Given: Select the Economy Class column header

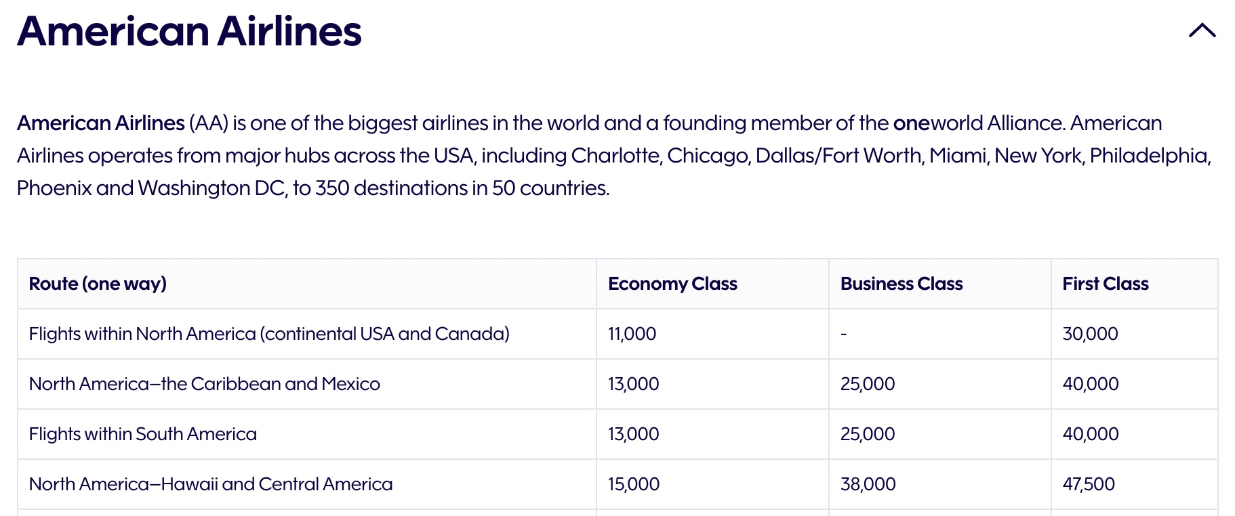Looking at the screenshot, I should click(x=672, y=284).
